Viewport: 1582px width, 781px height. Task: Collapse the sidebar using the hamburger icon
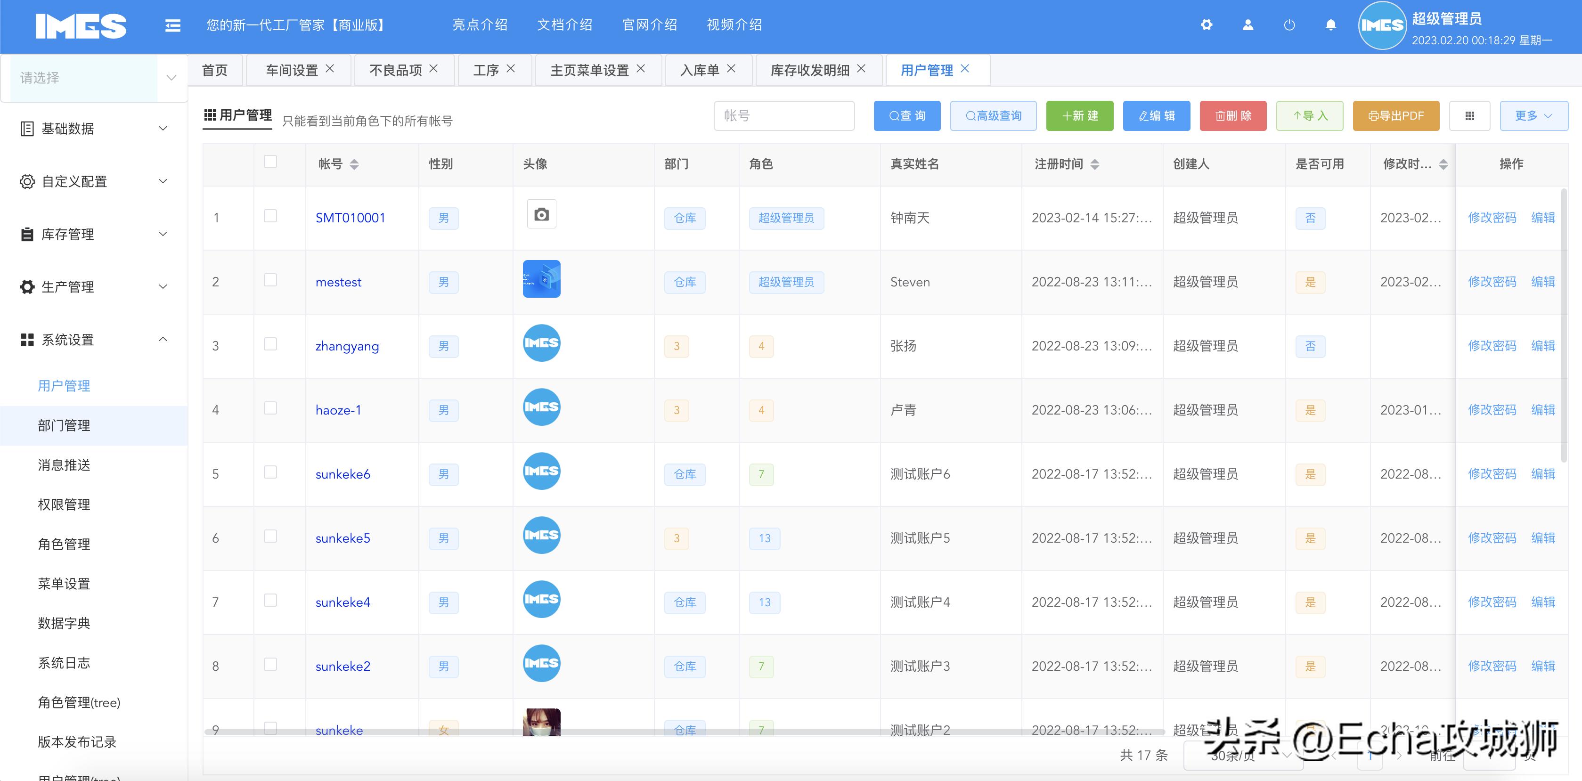tap(172, 24)
